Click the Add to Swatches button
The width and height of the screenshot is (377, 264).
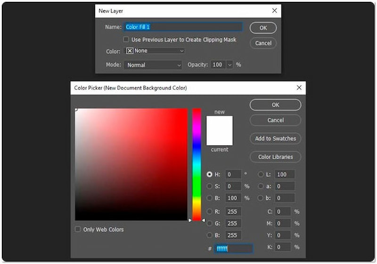pos(275,138)
